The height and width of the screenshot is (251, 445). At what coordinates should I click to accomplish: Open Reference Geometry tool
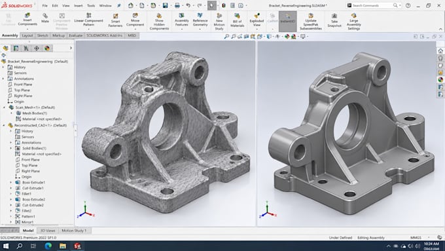point(200,19)
